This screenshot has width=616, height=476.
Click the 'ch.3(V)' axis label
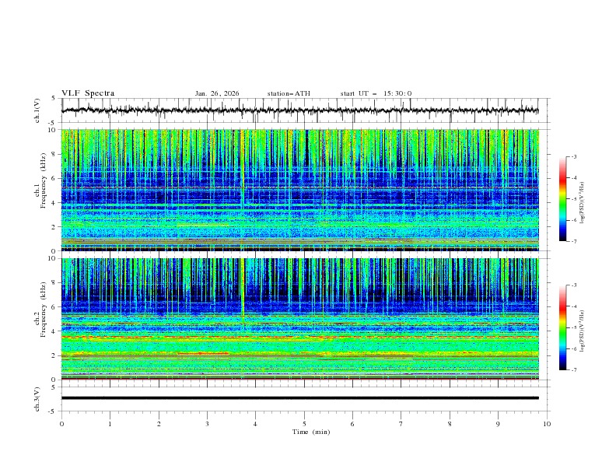(x=37, y=399)
